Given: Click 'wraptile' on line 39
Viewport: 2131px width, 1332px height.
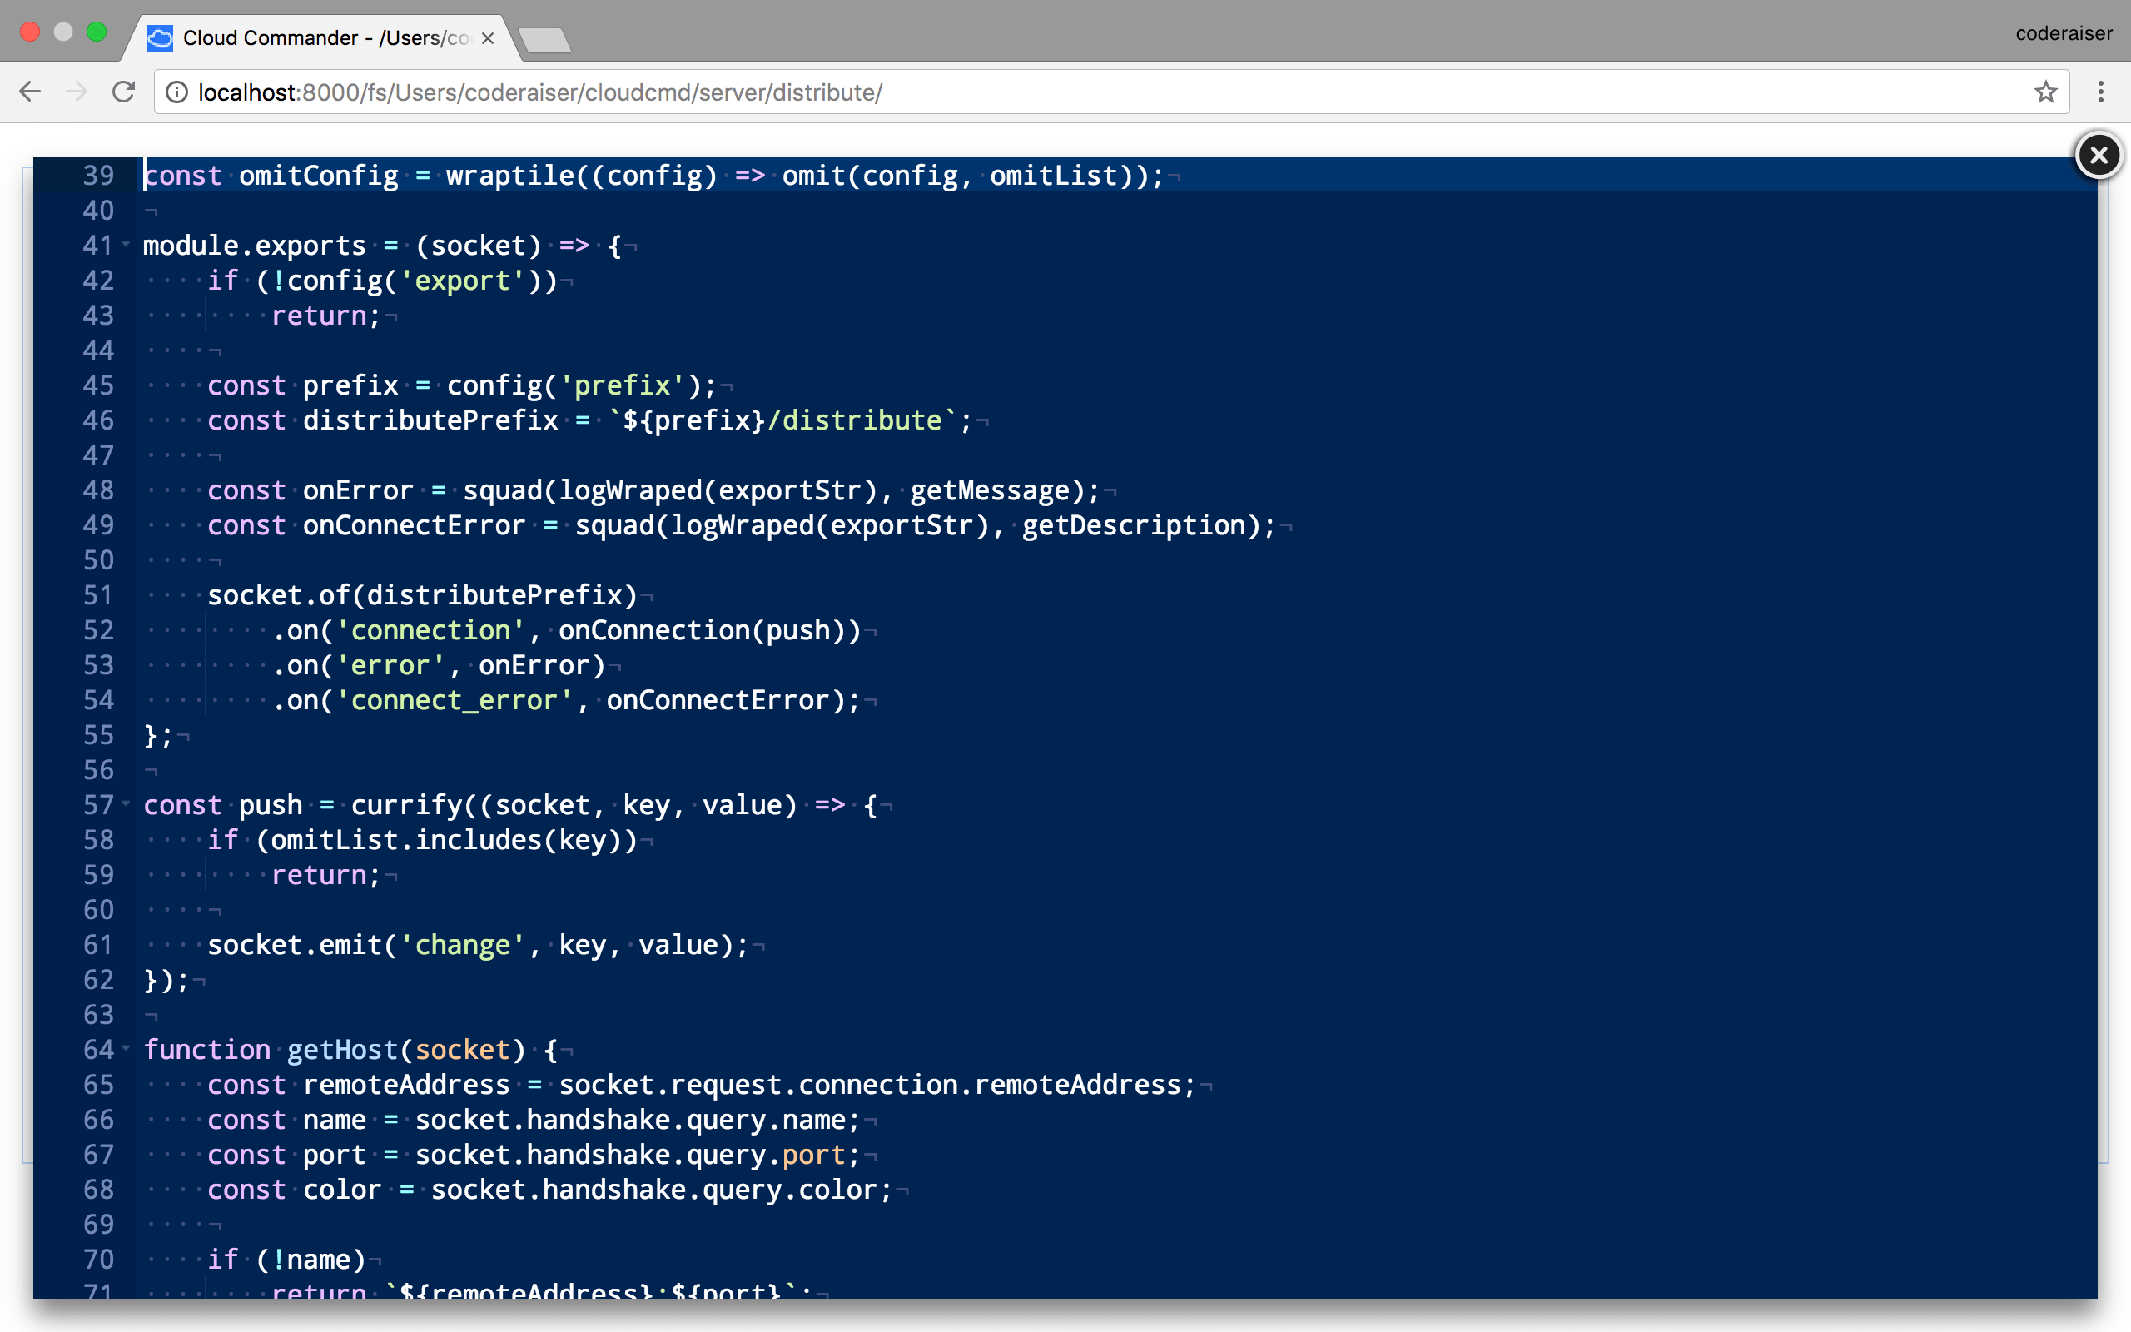Looking at the screenshot, I should coord(511,176).
